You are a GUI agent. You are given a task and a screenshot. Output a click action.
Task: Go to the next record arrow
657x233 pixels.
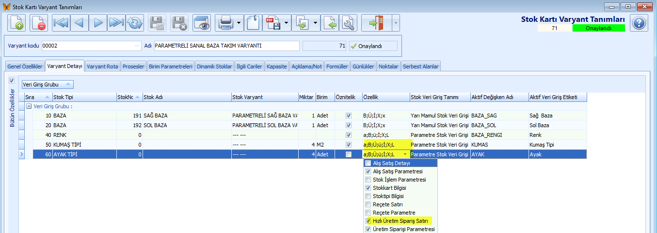click(x=97, y=23)
